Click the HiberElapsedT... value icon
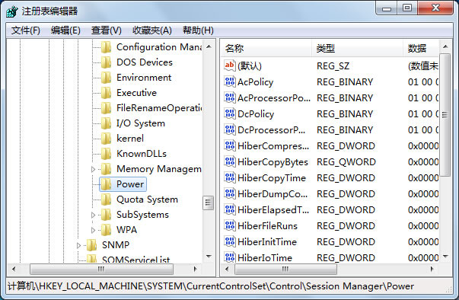 pyautogui.click(x=230, y=209)
